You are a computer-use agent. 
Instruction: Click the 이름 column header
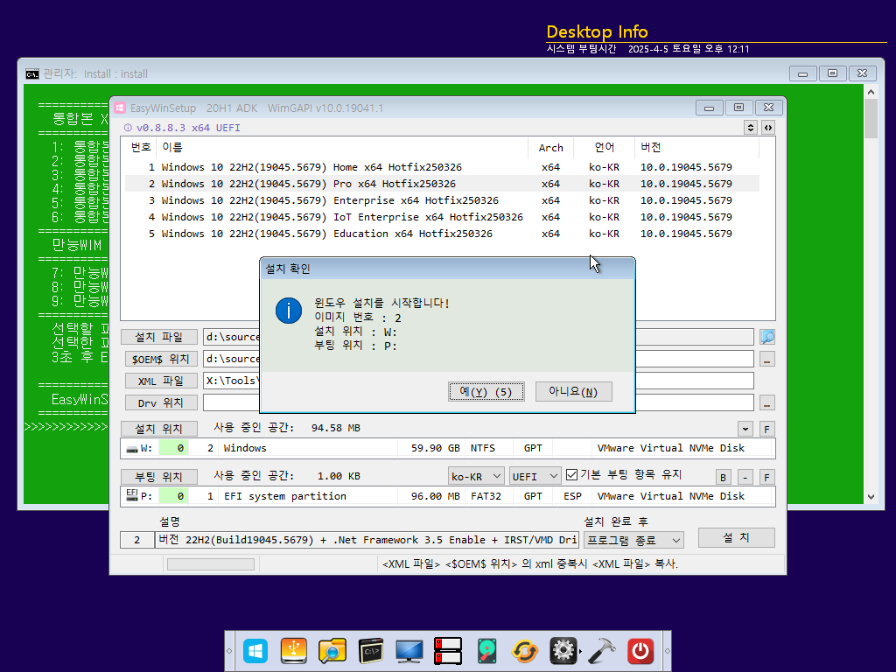tap(342, 147)
